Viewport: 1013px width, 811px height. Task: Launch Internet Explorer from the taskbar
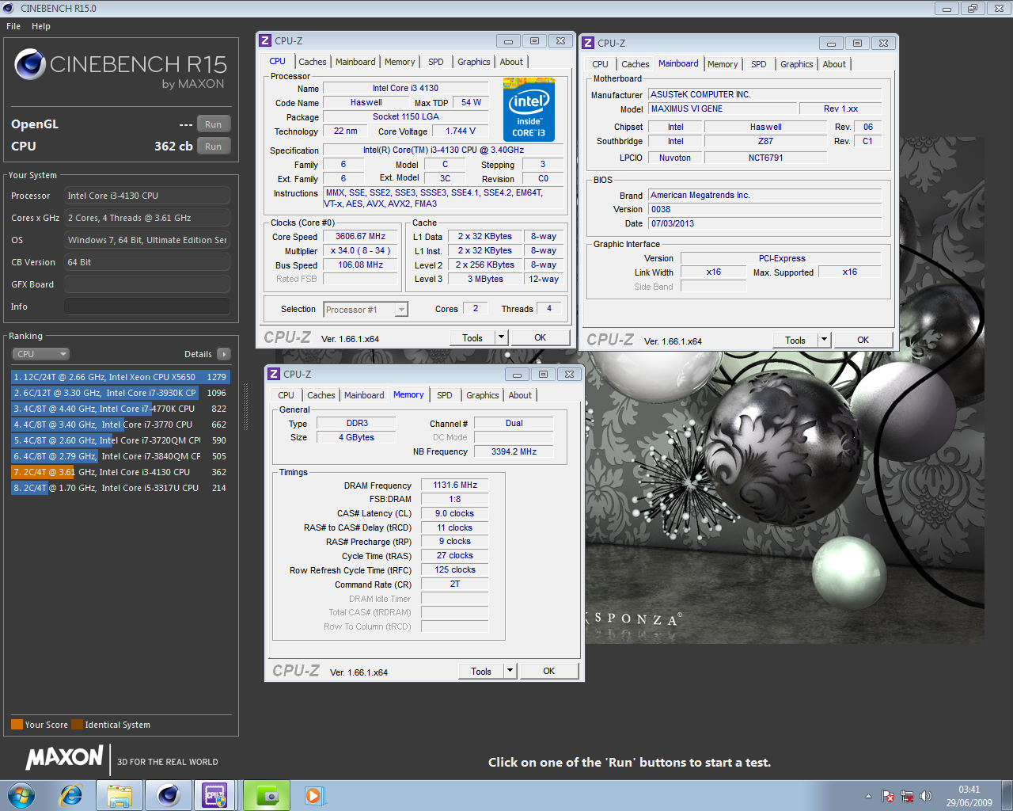tap(71, 795)
